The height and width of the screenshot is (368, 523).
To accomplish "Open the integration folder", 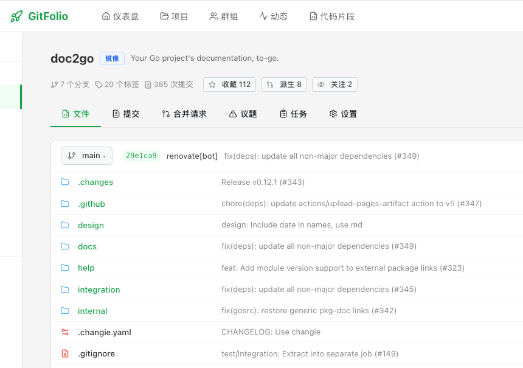I will pos(99,290).
